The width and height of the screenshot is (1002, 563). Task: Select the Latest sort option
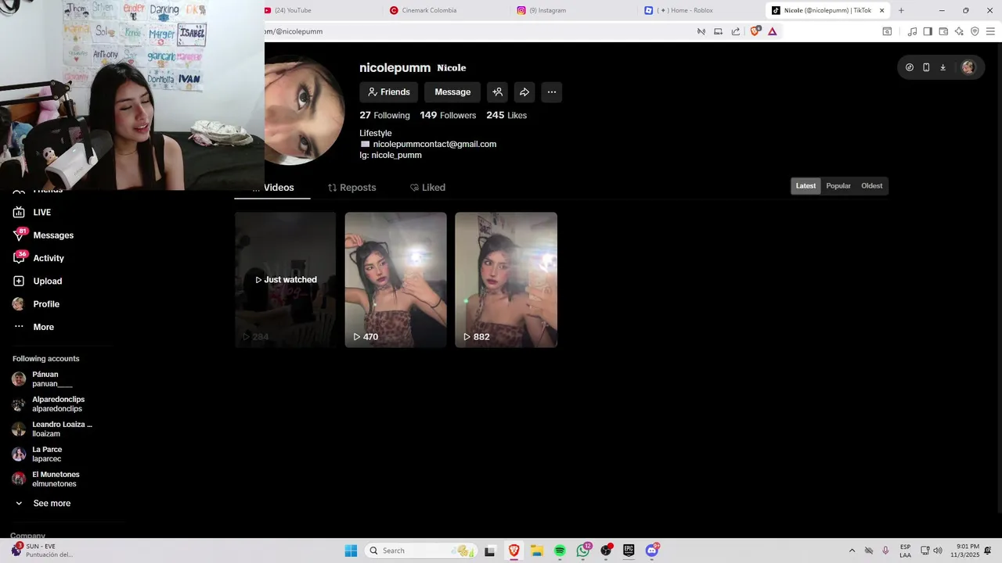(x=806, y=186)
